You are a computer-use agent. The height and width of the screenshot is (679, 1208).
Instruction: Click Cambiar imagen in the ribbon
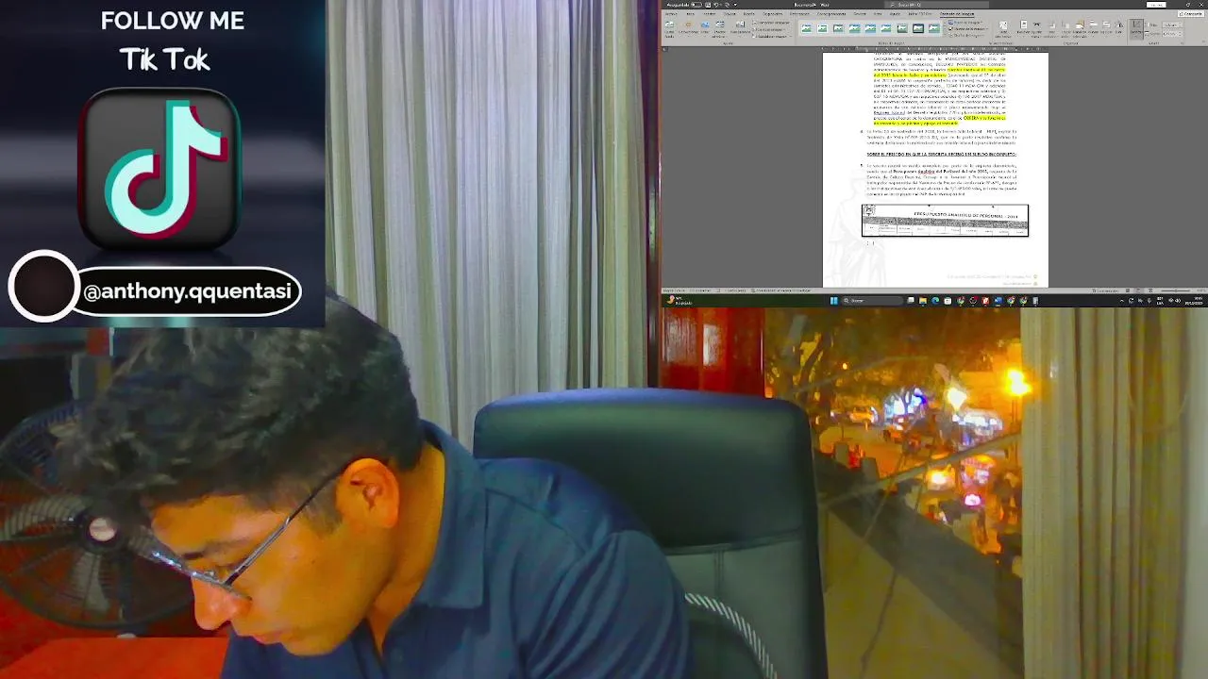click(x=770, y=29)
